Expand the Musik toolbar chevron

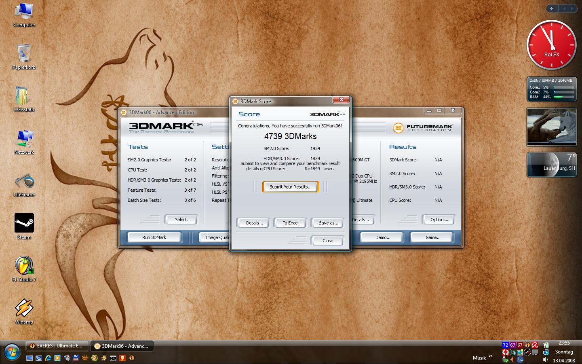click(491, 356)
